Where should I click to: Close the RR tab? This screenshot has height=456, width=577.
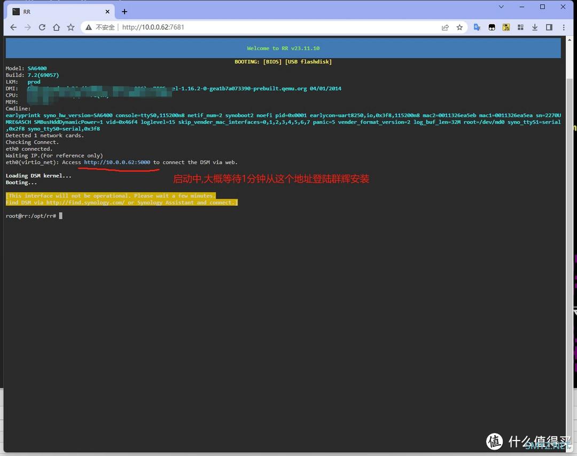107,12
